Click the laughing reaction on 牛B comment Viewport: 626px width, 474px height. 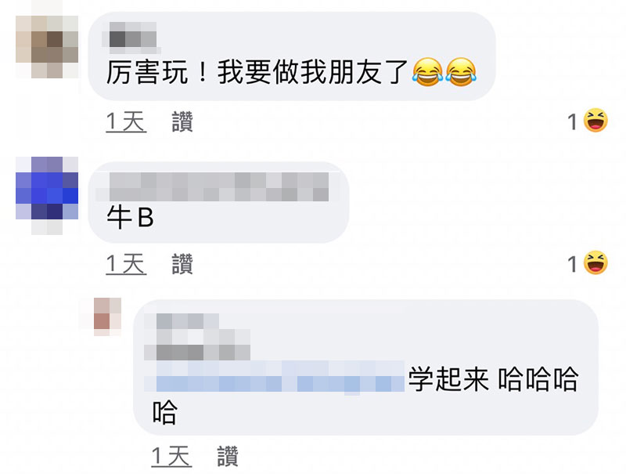tap(595, 262)
